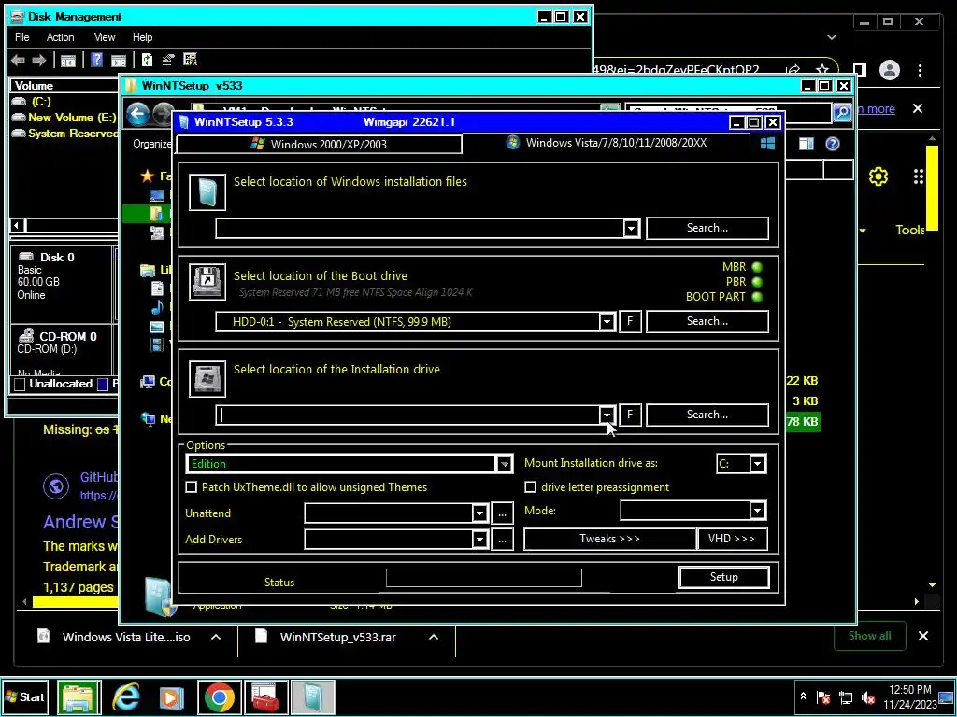Viewport: 957px width, 717px height.
Task: Open the Mode dropdown
Action: [757, 511]
